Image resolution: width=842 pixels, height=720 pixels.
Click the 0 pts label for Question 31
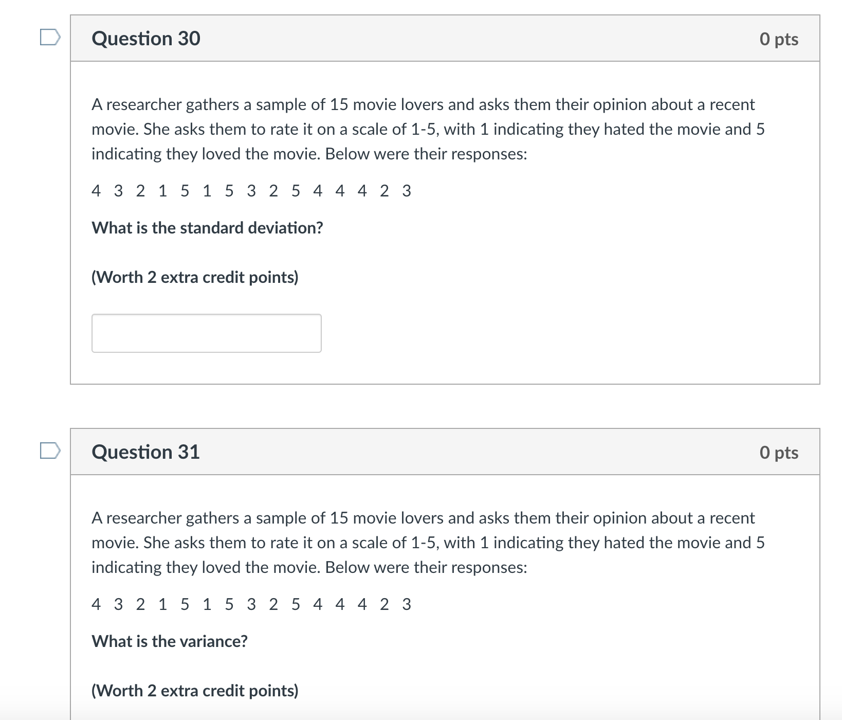(x=779, y=453)
